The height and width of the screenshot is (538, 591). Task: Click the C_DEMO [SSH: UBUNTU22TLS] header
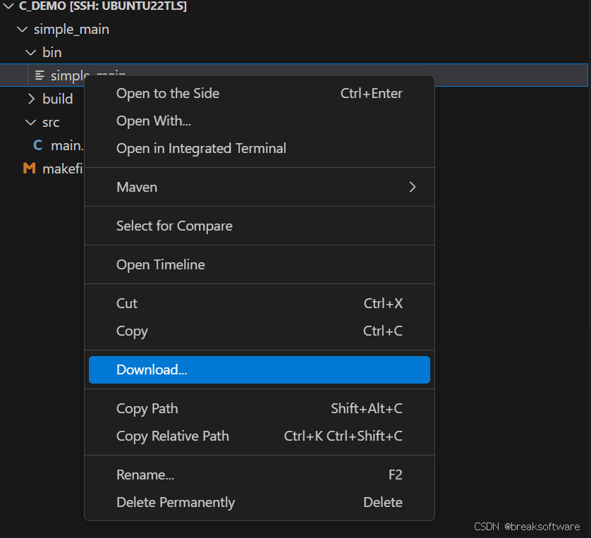[102, 6]
